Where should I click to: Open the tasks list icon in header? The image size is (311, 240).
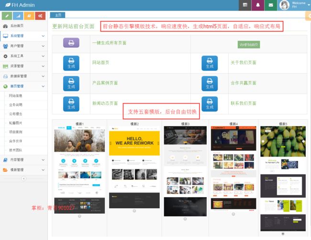coord(245,5)
